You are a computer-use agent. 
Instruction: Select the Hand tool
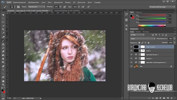click(3, 81)
